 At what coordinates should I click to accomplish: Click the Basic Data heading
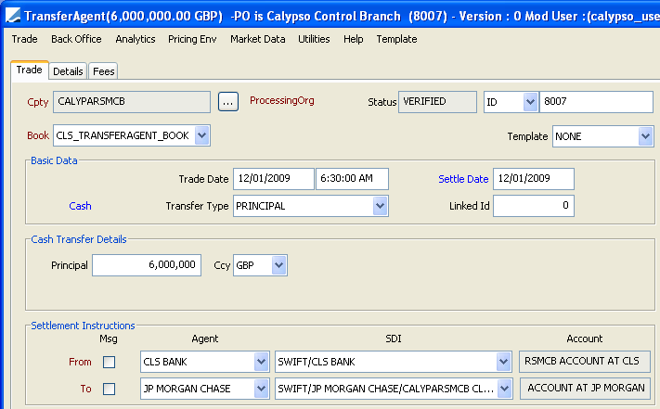pos(54,160)
